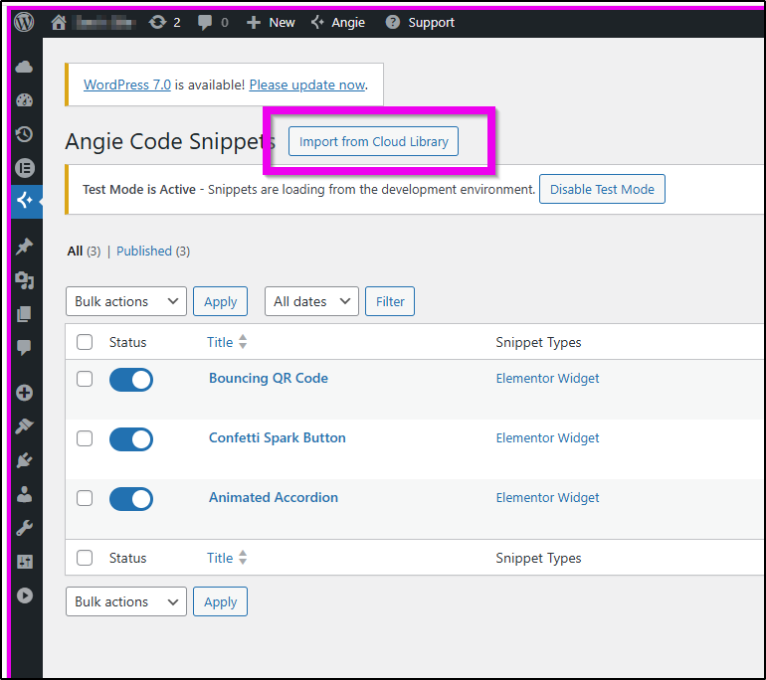Open the Angie sparkle item in admin bar
The image size is (766, 680).
(x=317, y=22)
